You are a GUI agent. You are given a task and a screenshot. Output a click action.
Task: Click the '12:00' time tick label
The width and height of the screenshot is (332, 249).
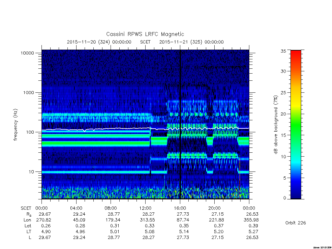tap(145, 208)
